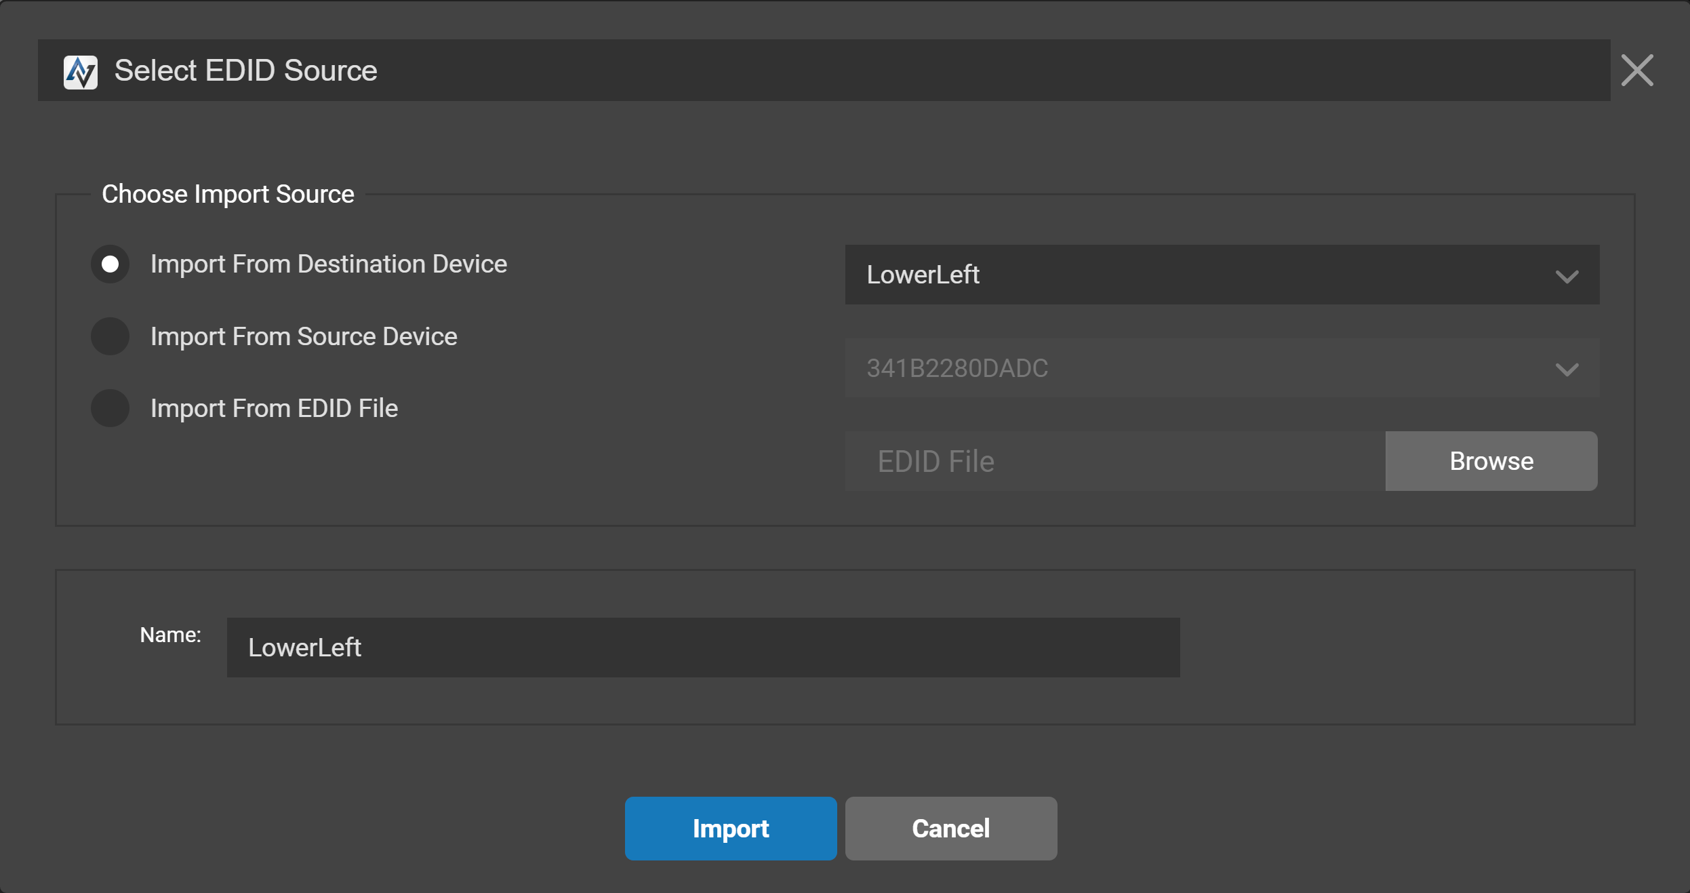Viewport: 1690px width, 893px height.
Task: Click the Name input field containing LowerLeft
Action: [703, 648]
